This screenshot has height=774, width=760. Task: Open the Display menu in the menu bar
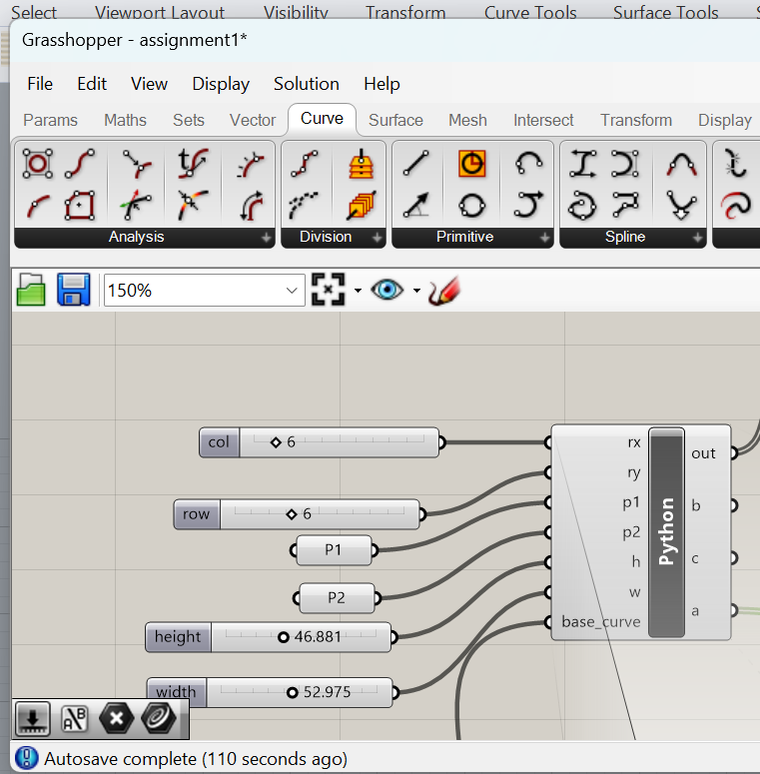pyautogui.click(x=221, y=84)
